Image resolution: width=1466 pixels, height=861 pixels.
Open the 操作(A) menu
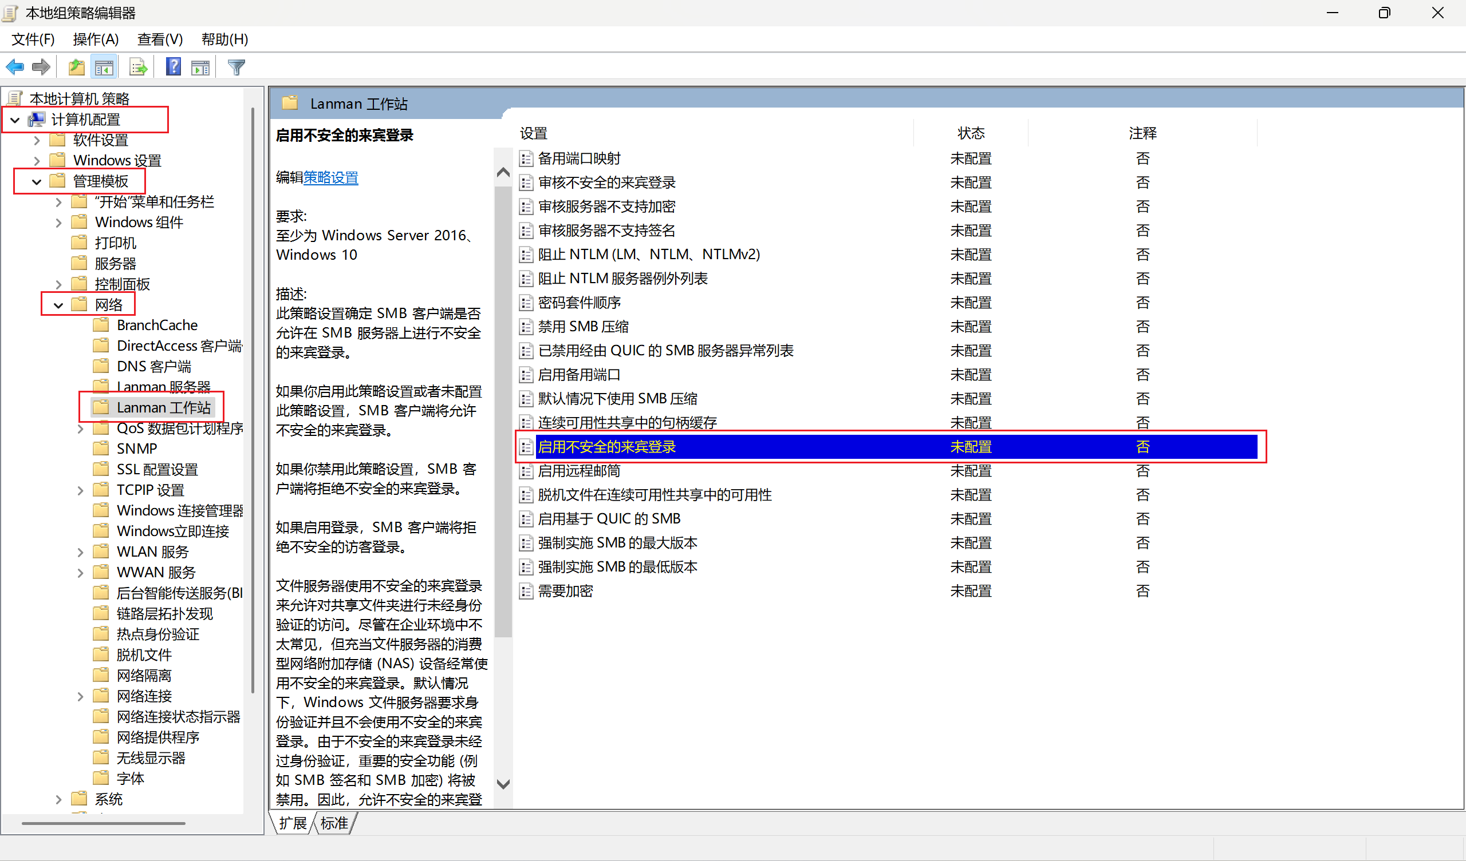click(x=96, y=39)
